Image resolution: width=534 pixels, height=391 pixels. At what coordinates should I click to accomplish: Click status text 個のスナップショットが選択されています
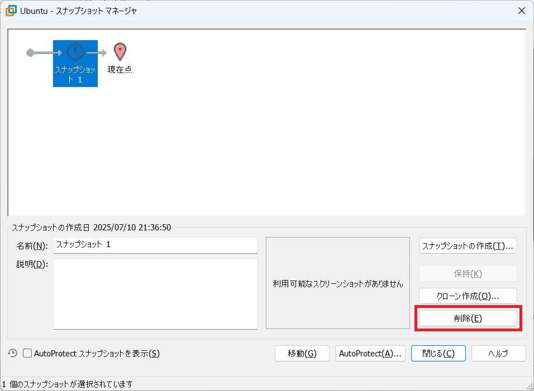tap(71, 384)
